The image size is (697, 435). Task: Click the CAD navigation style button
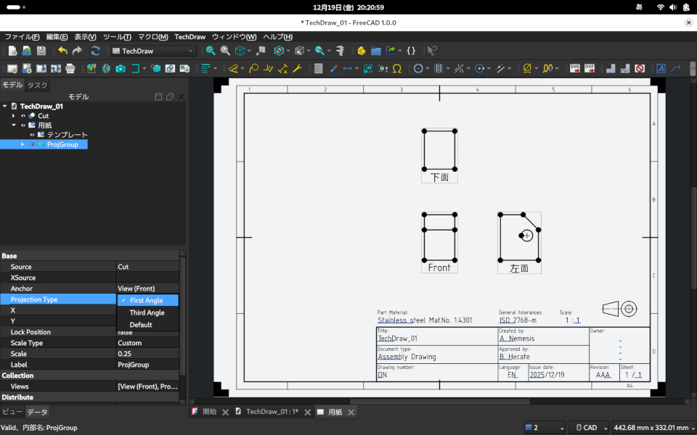pyautogui.click(x=588, y=428)
